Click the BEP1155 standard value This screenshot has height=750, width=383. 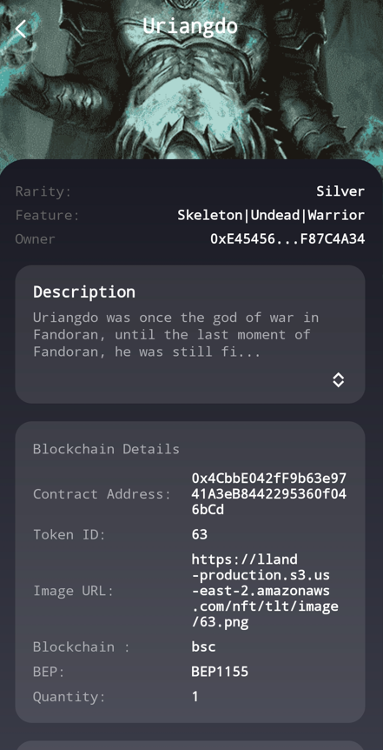coord(220,672)
